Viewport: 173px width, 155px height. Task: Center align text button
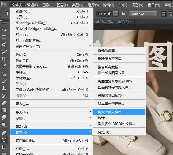click(x=171, y=14)
